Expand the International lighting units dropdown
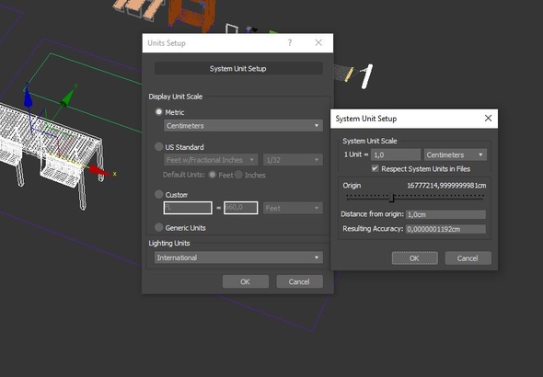 pyautogui.click(x=238, y=257)
